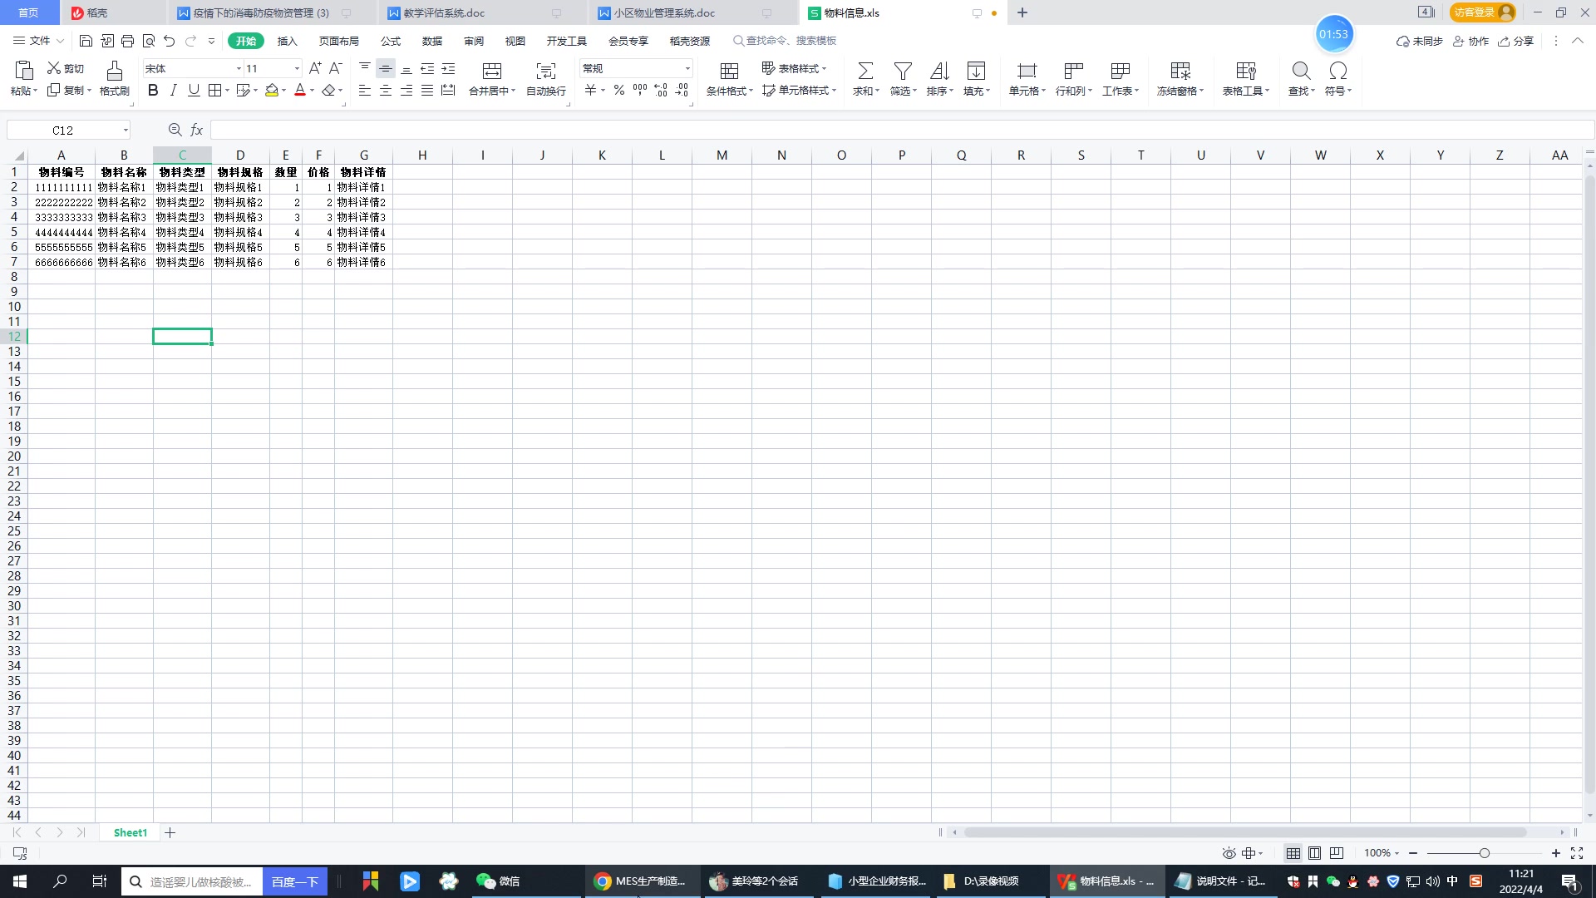Open the 插入 (Insert) ribbon tab

(x=287, y=41)
